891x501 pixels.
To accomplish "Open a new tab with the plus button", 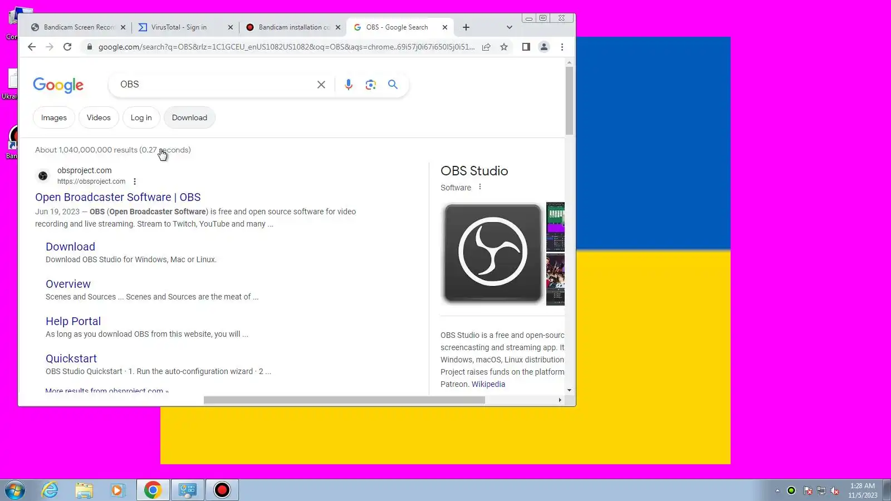I will pyautogui.click(x=466, y=27).
